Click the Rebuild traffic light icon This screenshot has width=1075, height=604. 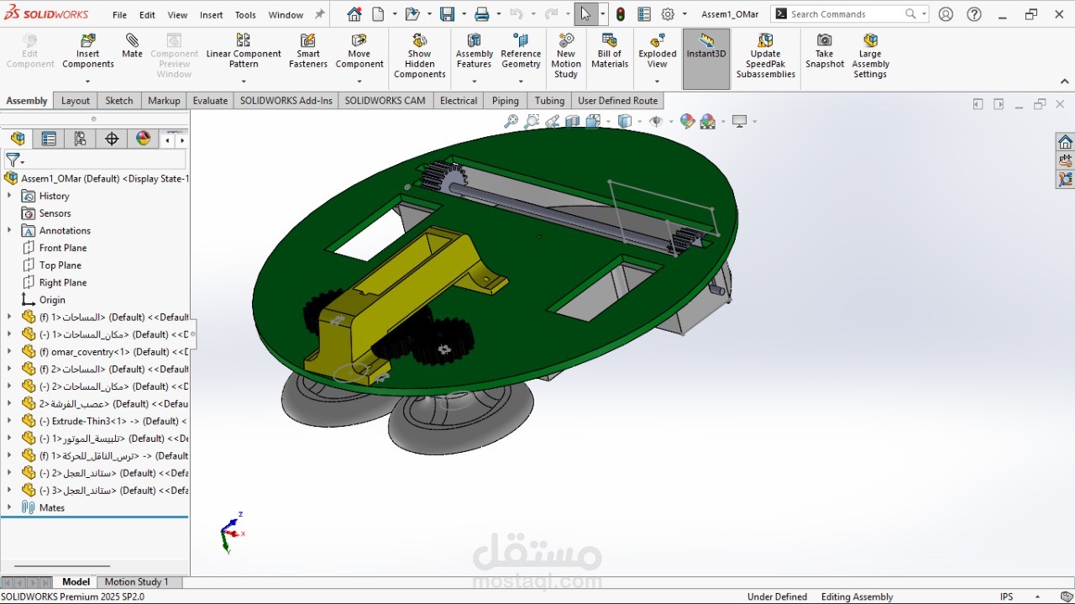pyautogui.click(x=621, y=14)
